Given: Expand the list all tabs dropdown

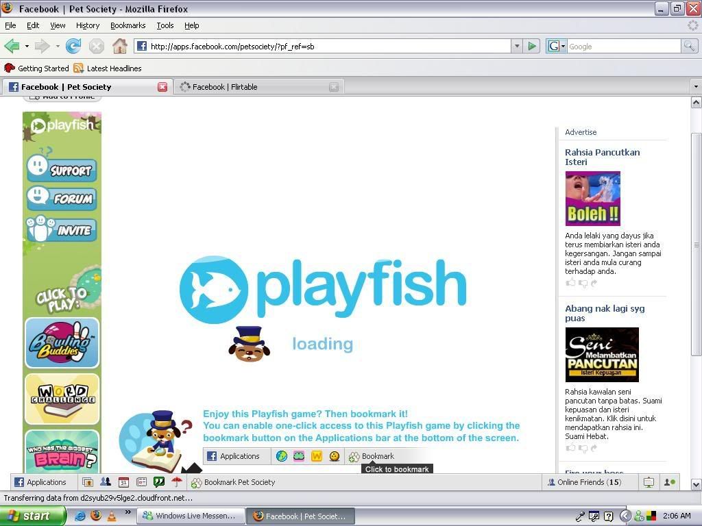Looking at the screenshot, I should pyautogui.click(x=696, y=87).
